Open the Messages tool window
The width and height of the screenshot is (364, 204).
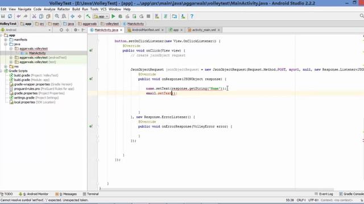66,194
